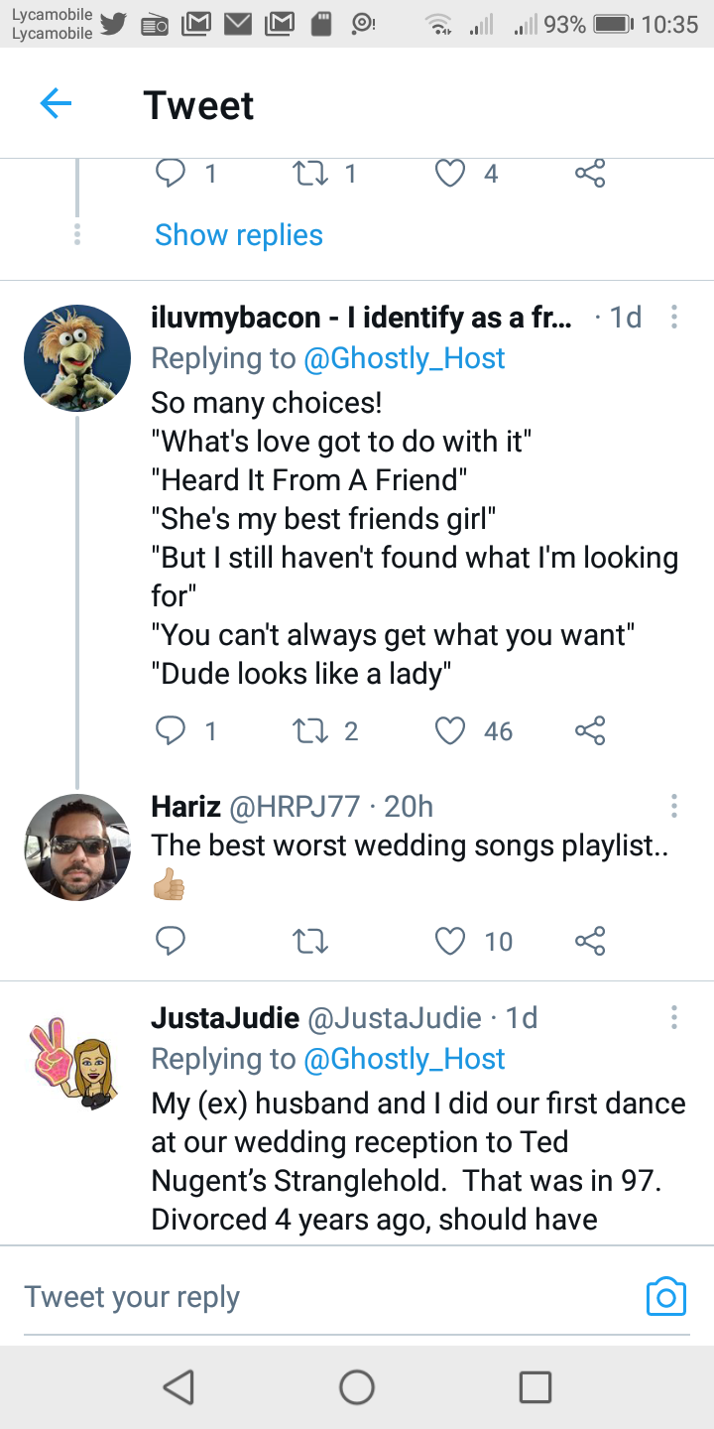This screenshot has width=714, height=1429.
Task: Share Hariz's tweet
Action: pyautogui.click(x=590, y=941)
